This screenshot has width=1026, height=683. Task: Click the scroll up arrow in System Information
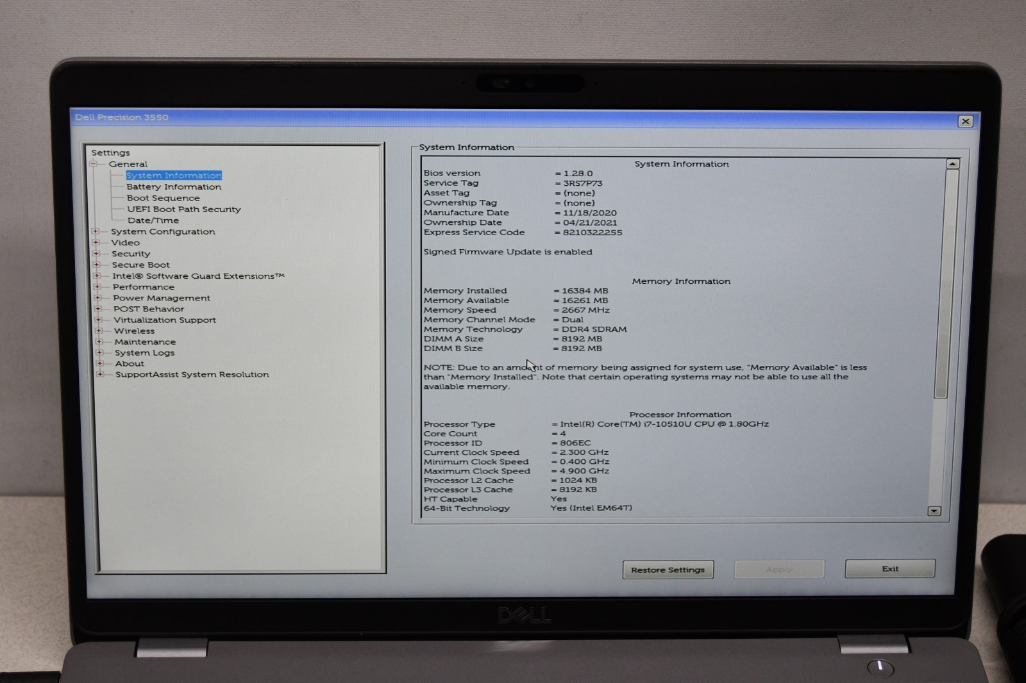pyautogui.click(x=952, y=164)
